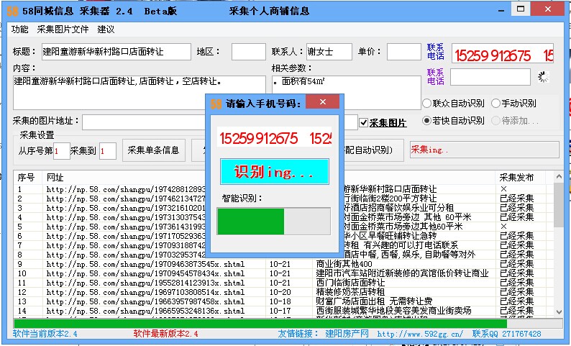Open the 建阳房产网 friendly link
Screen dimensions: 571x346
point(347,334)
